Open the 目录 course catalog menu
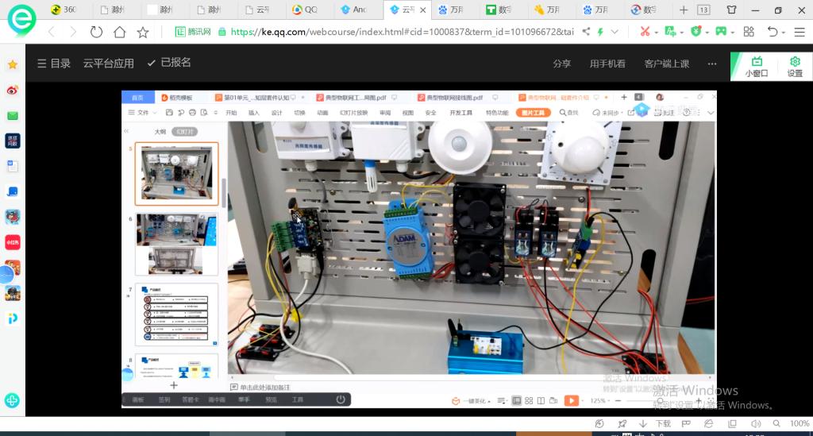The image size is (813, 436). point(53,64)
